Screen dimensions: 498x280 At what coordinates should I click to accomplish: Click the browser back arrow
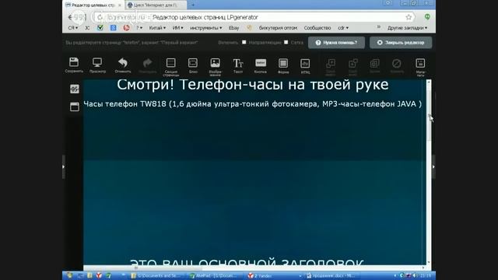(x=71, y=17)
